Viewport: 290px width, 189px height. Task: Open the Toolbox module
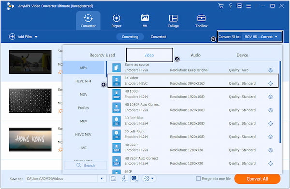click(202, 21)
